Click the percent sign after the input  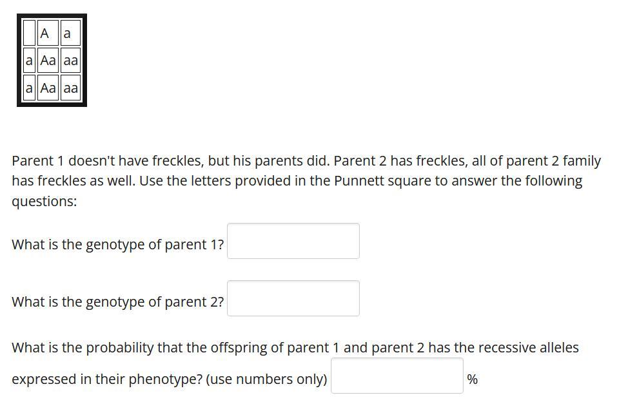point(472,379)
